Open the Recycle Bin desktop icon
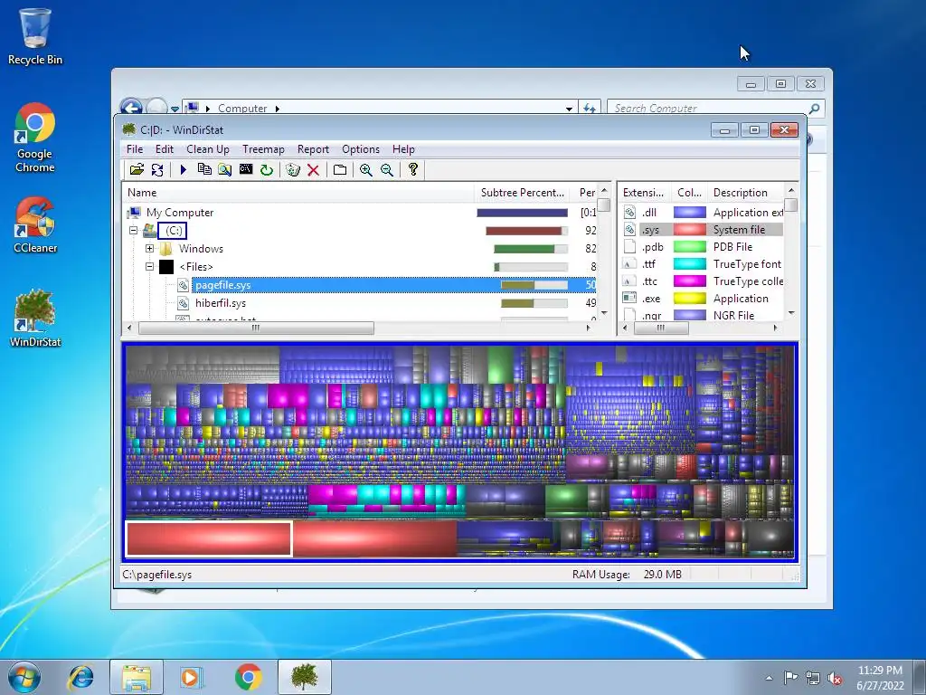The width and height of the screenshot is (926, 695). point(35,36)
